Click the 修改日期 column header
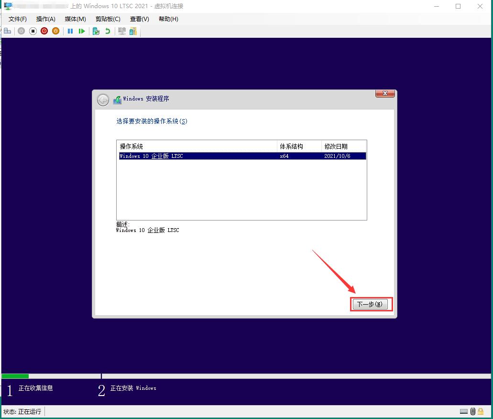The image size is (493, 419). coord(344,146)
